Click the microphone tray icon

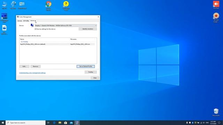[x=187, y=123]
